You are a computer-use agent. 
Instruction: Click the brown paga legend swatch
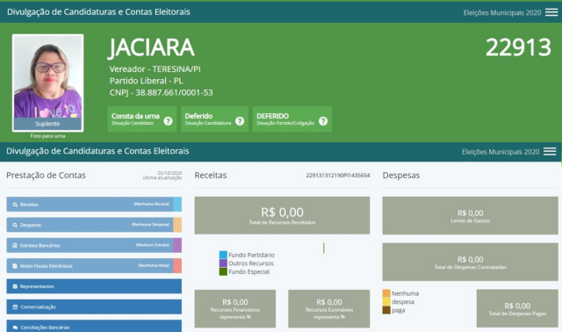point(386,310)
